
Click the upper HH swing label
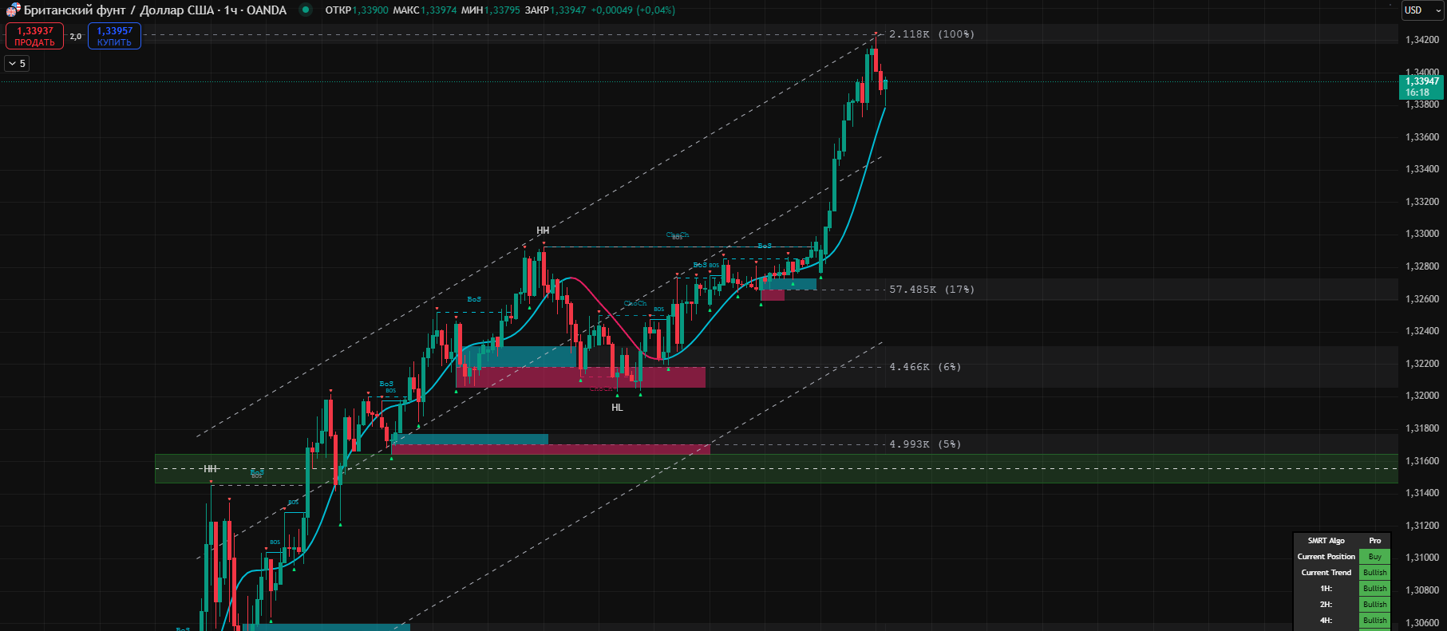[x=543, y=231]
